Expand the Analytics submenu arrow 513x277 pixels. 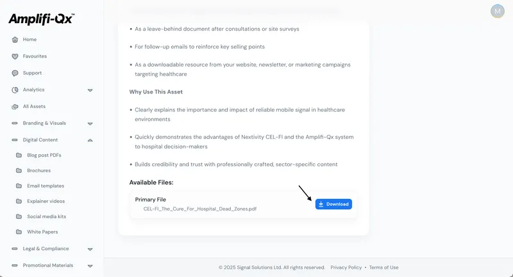coord(90,90)
